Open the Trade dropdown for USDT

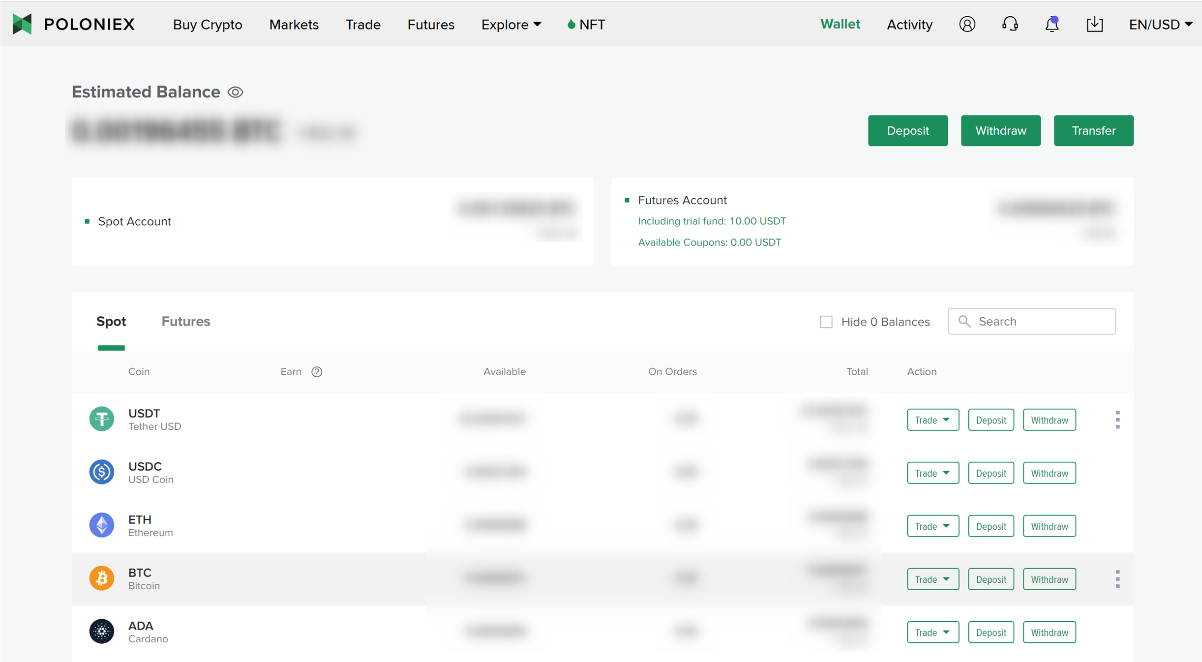pos(933,420)
